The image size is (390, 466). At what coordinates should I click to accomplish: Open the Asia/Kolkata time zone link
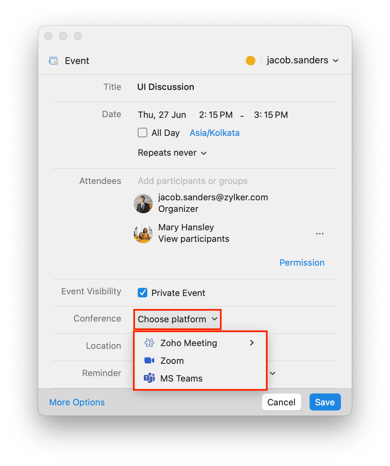(x=214, y=133)
